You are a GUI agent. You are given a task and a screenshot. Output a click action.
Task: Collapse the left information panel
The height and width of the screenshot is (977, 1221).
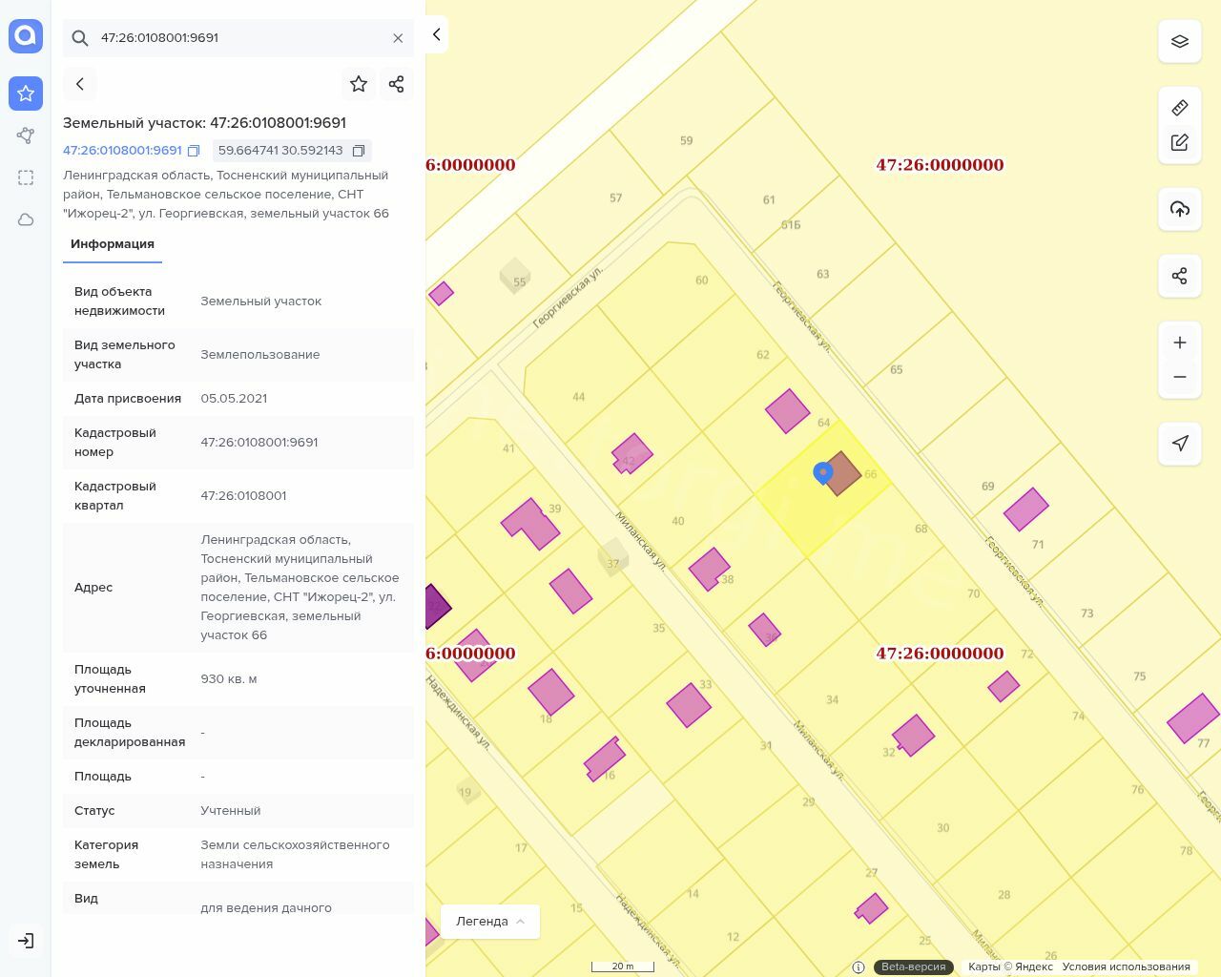pyautogui.click(x=436, y=34)
